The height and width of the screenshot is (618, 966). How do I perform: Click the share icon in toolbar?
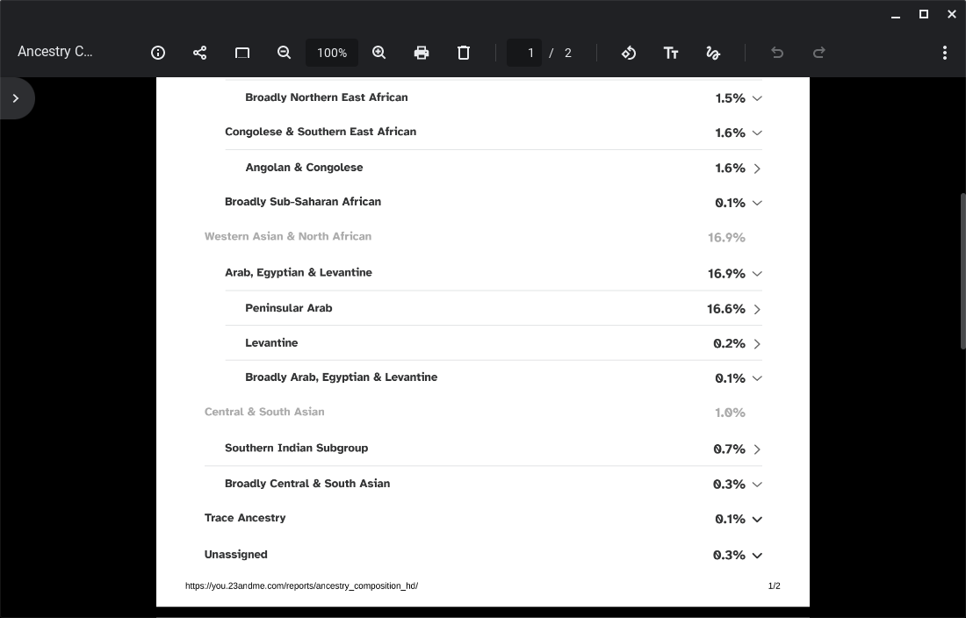click(199, 53)
